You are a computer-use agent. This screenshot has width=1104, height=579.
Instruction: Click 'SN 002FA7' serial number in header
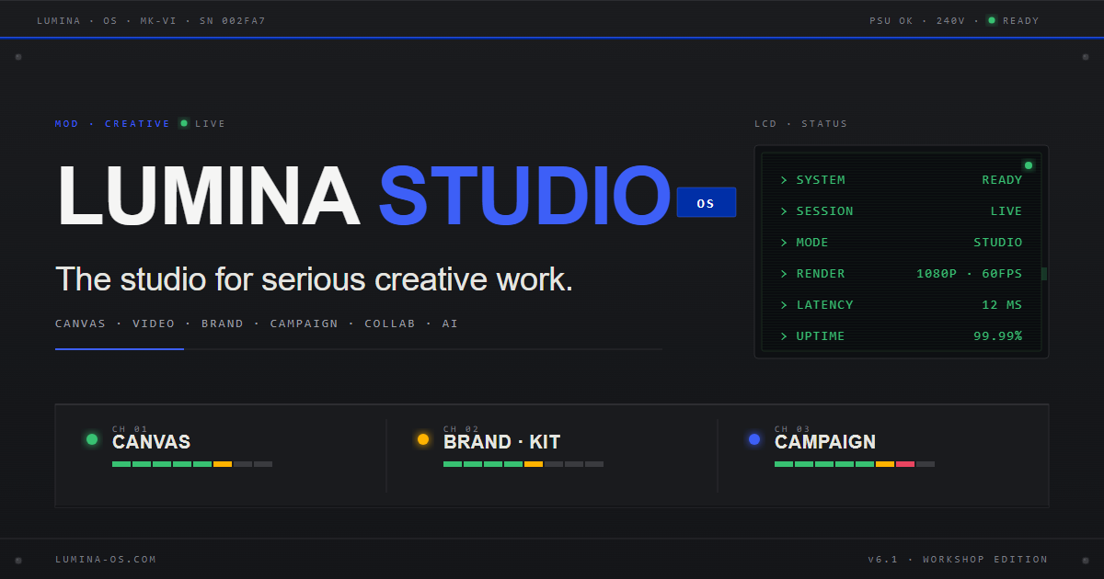click(232, 20)
